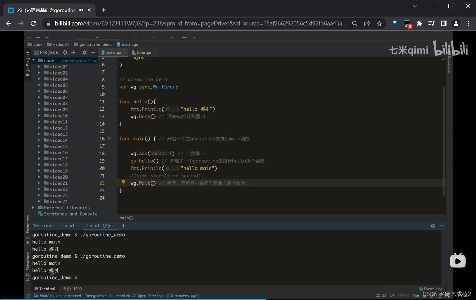Click the run gutter arrow at line 16
Viewport: 476px width, 300px height.
click(x=110, y=138)
